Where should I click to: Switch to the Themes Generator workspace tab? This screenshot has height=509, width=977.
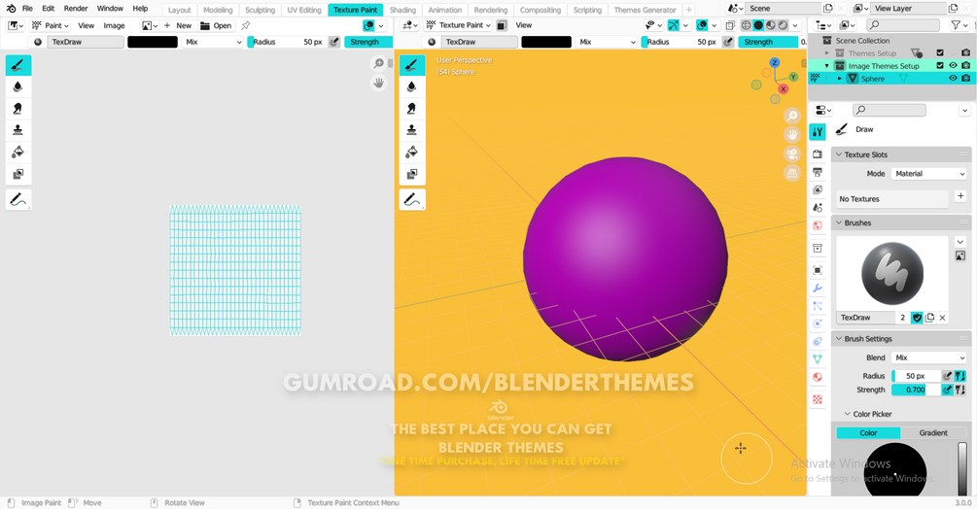[645, 10]
